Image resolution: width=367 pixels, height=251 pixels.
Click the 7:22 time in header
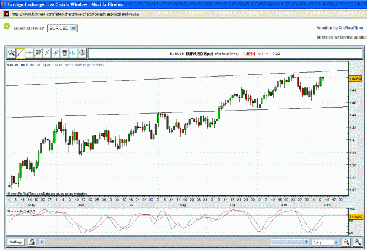[x=276, y=54]
